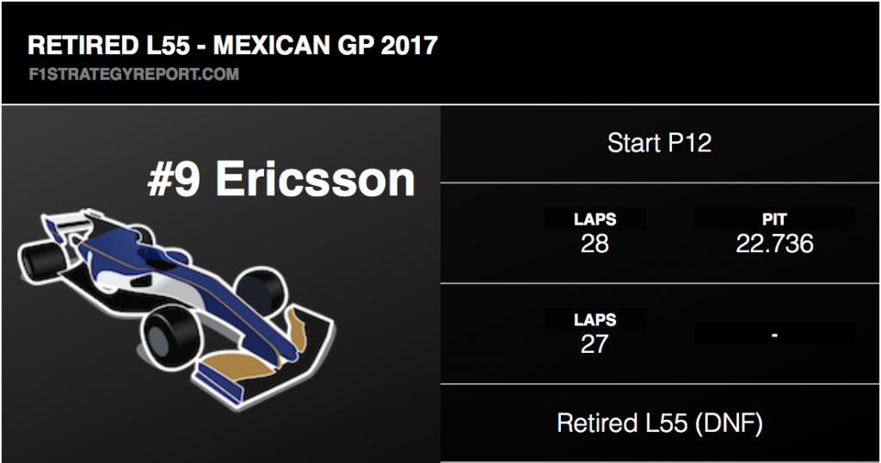881x463 pixels.
Task: Select the #9 Ericsson driver name
Action: point(281,180)
